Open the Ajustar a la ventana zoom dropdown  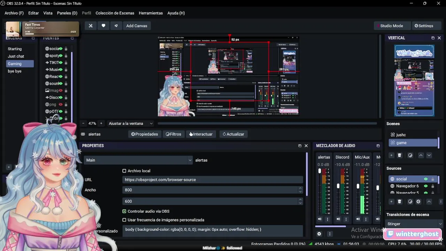point(131,123)
